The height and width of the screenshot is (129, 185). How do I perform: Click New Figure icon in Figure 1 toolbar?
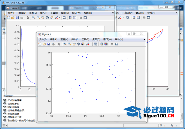click(x=9, y=18)
